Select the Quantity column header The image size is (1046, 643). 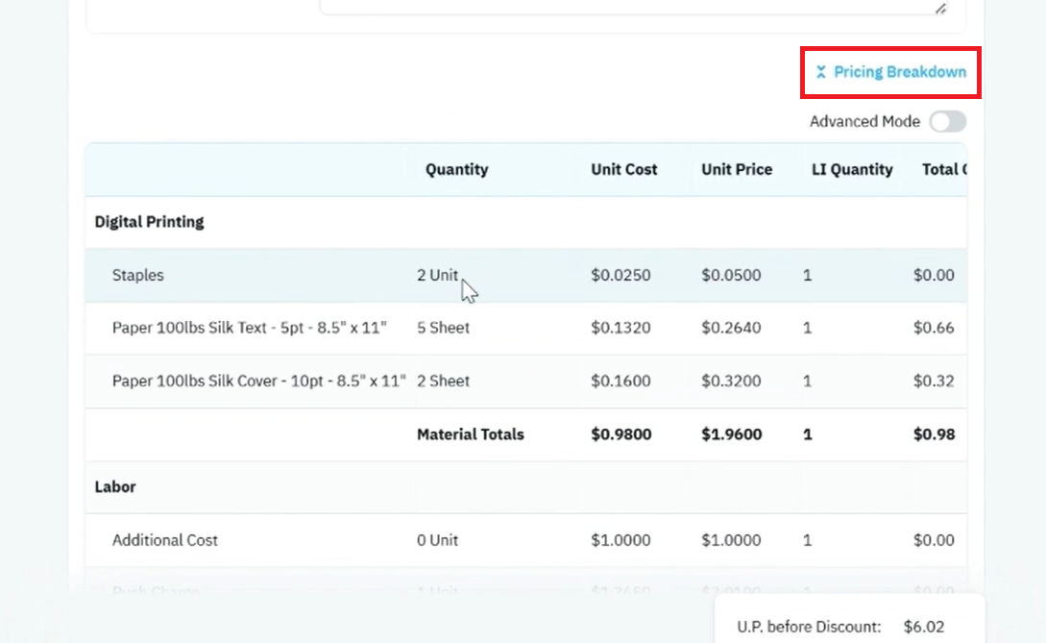457,169
